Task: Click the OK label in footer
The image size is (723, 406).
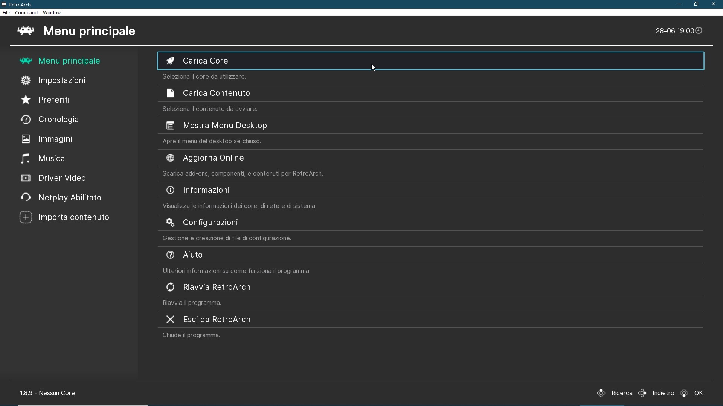Action: (x=699, y=393)
